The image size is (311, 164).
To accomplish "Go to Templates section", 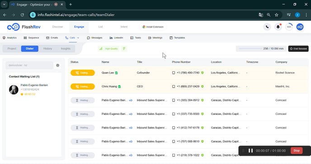I will [x=177, y=38].
